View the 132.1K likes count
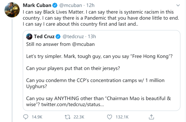Screen dimensions: 186x122 [122, 117]
